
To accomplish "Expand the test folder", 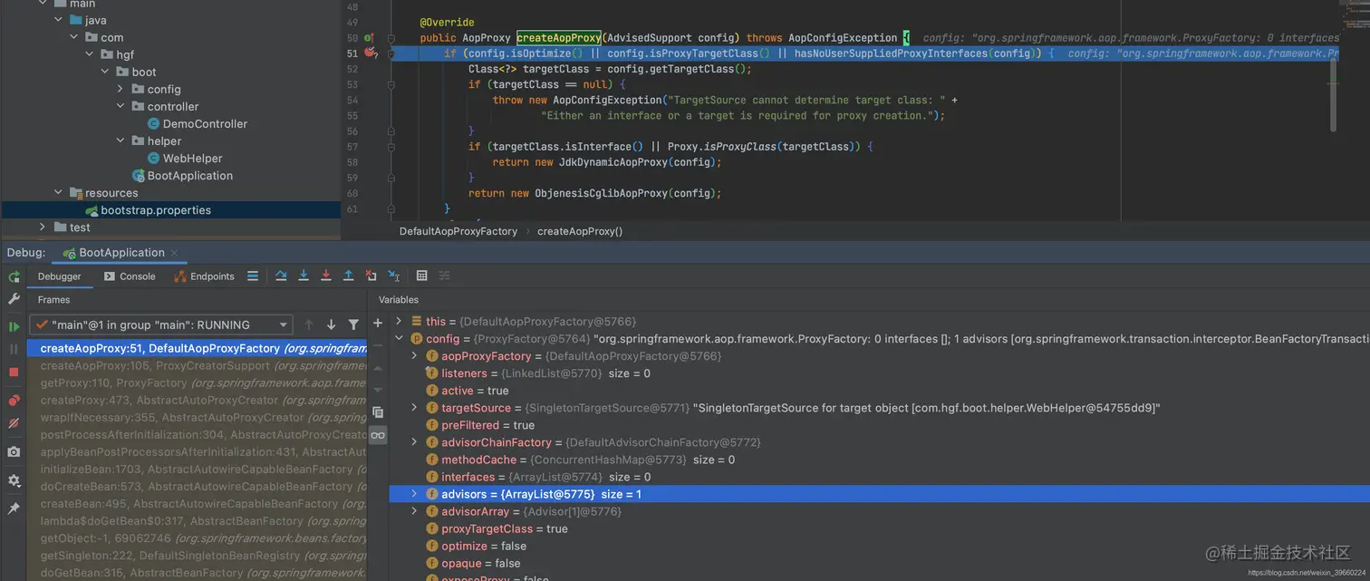I will 42,227.
